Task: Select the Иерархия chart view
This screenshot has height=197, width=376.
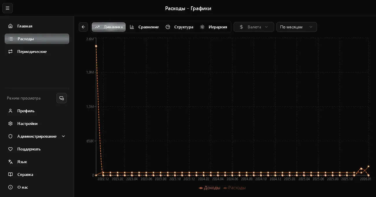Action: click(x=214, y=27)
